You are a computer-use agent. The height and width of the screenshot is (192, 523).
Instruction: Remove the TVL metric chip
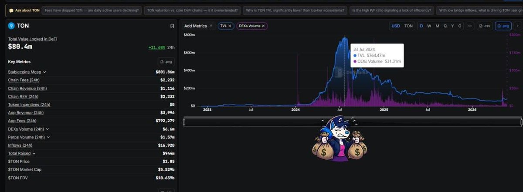pos(230,26)
